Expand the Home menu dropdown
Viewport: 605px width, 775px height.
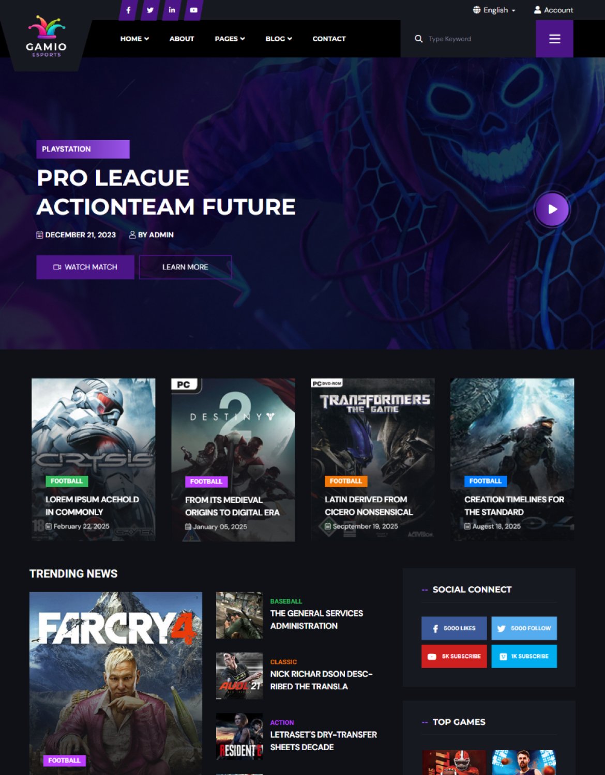click(x=134, y=39)
